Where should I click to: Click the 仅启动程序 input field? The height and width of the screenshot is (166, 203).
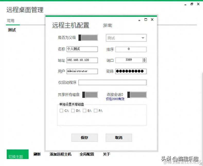(x=112, y=82)
